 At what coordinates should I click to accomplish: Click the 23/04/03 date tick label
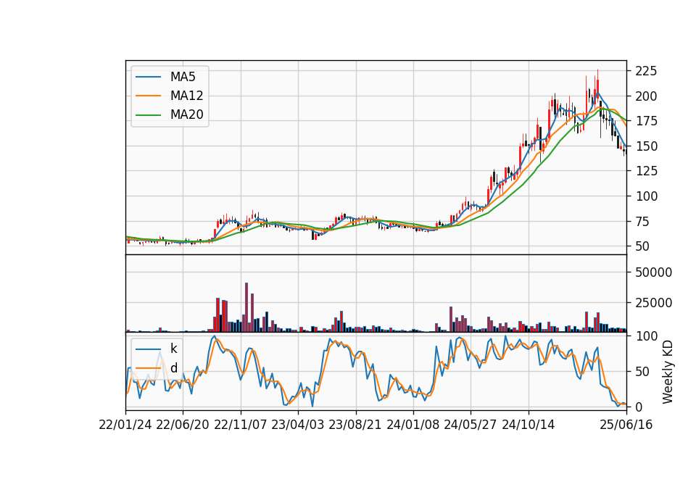298,425
